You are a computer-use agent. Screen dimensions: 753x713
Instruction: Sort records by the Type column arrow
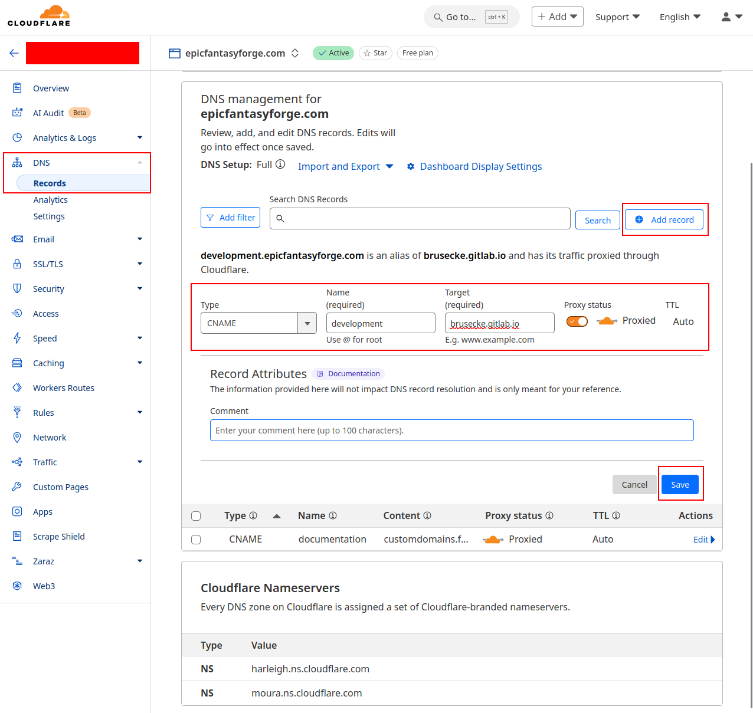coord(277,516)
